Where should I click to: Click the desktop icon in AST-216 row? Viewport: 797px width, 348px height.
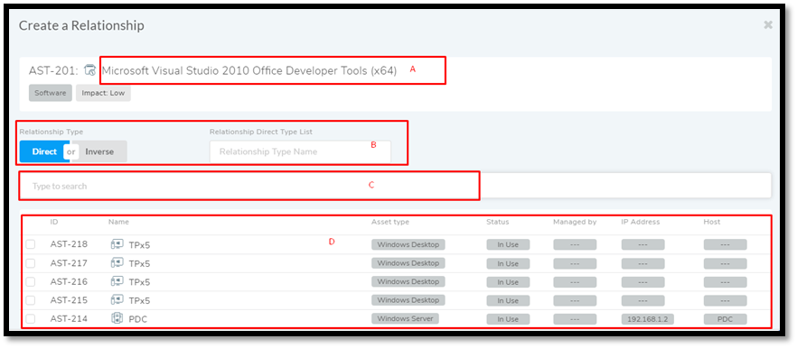pyautogui.click(x=117, y=281)
